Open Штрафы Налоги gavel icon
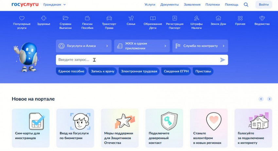Viewport: 278px width, 151px height. pos(197,18)
